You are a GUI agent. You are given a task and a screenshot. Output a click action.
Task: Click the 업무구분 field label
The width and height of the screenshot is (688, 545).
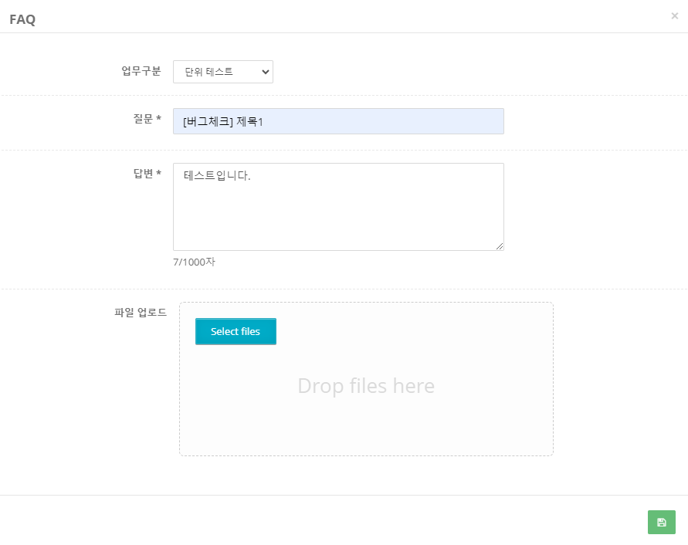tap(141, 71)
